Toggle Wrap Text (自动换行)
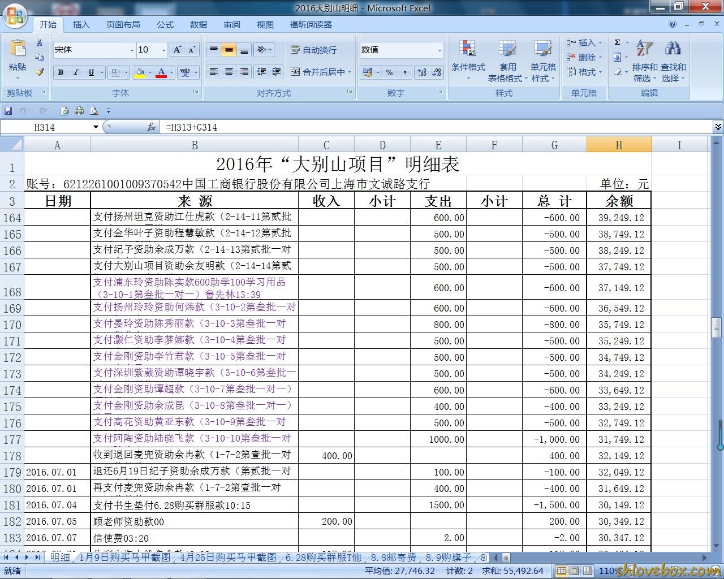Screen dimensions: 724x579 coord(313,50)
